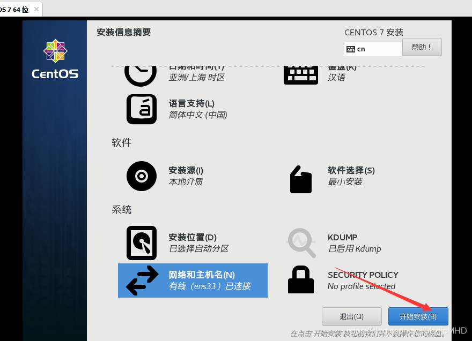Click No profile selected text
472x341 pixels.
click(362, 286)
